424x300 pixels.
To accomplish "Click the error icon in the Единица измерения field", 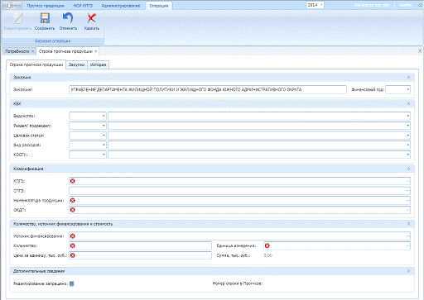I will coord(267,245).
